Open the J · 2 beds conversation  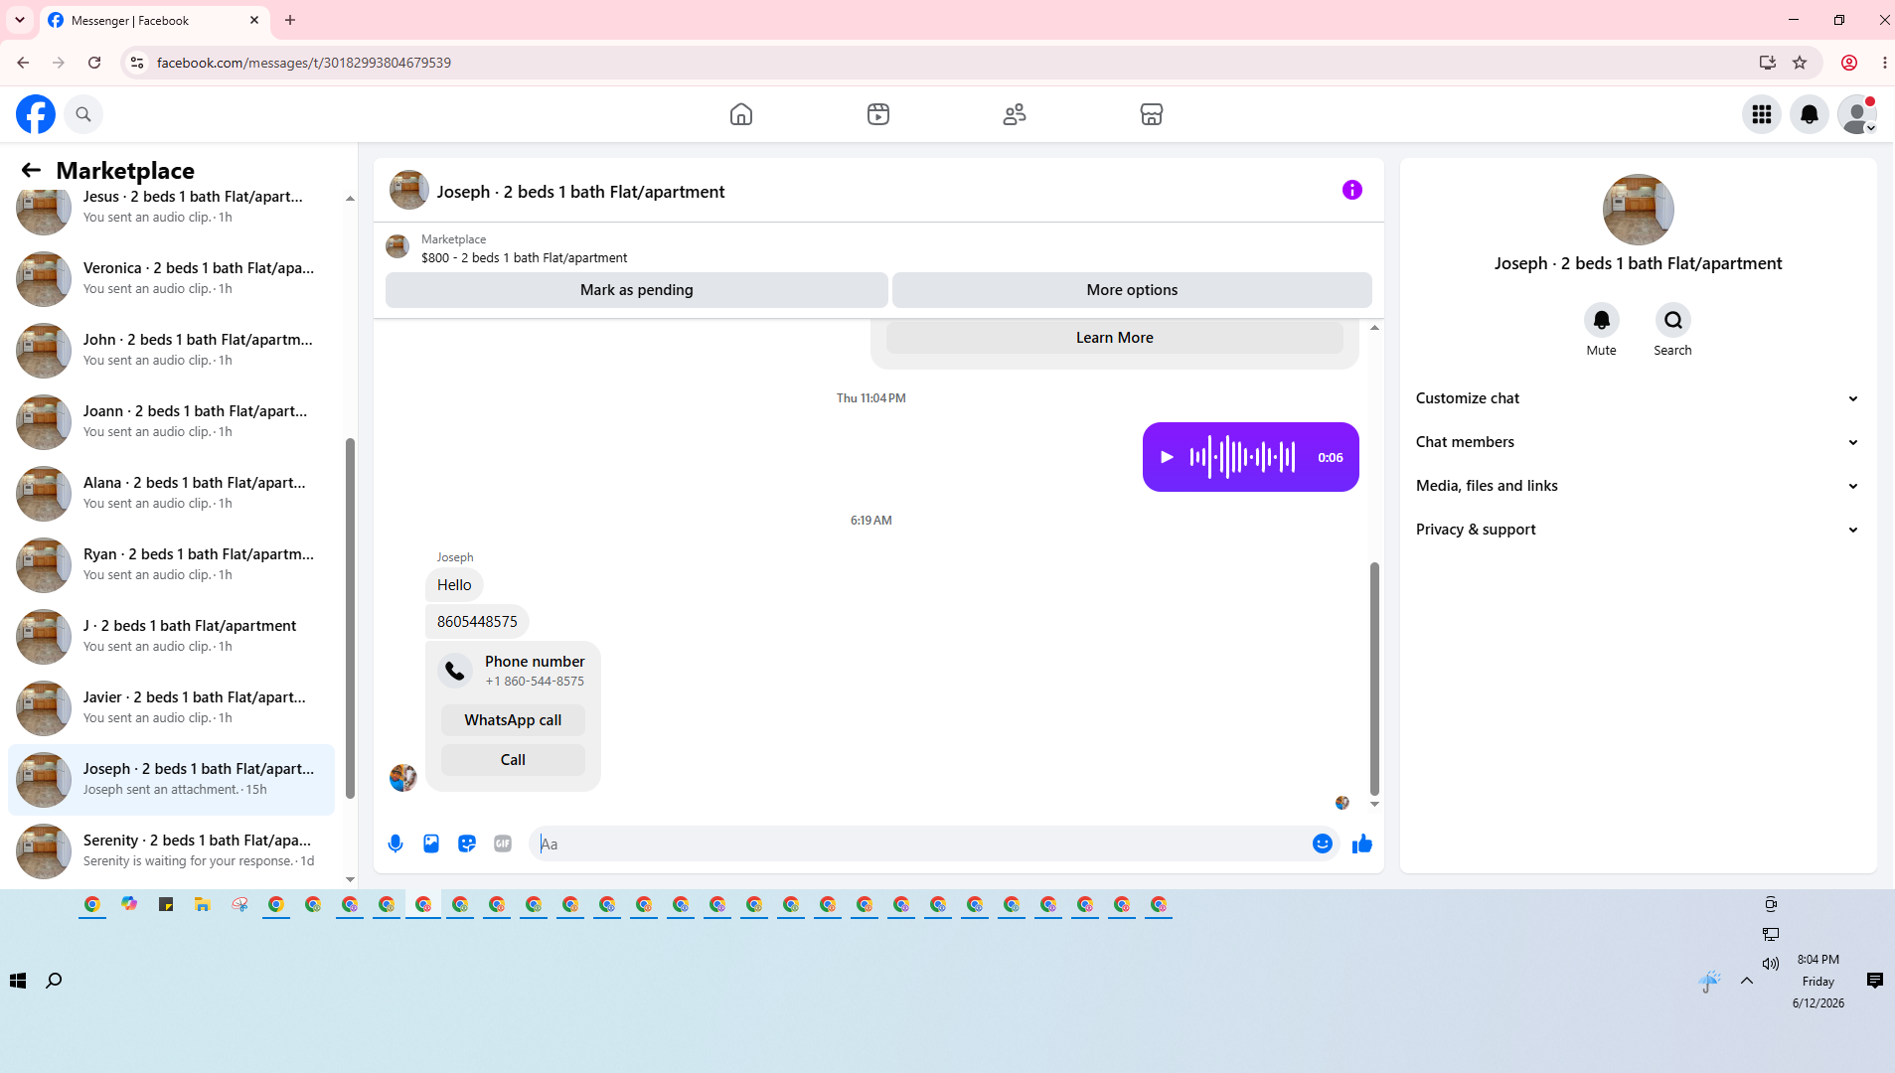172,636
